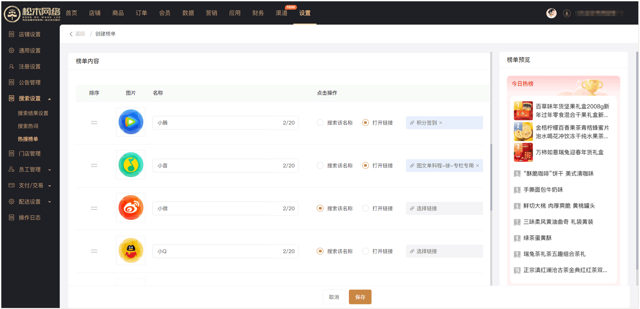This screenshot has height=309, width=640.
Task: Collapse the 搜索设置 sidebar section
Action: 49,99
